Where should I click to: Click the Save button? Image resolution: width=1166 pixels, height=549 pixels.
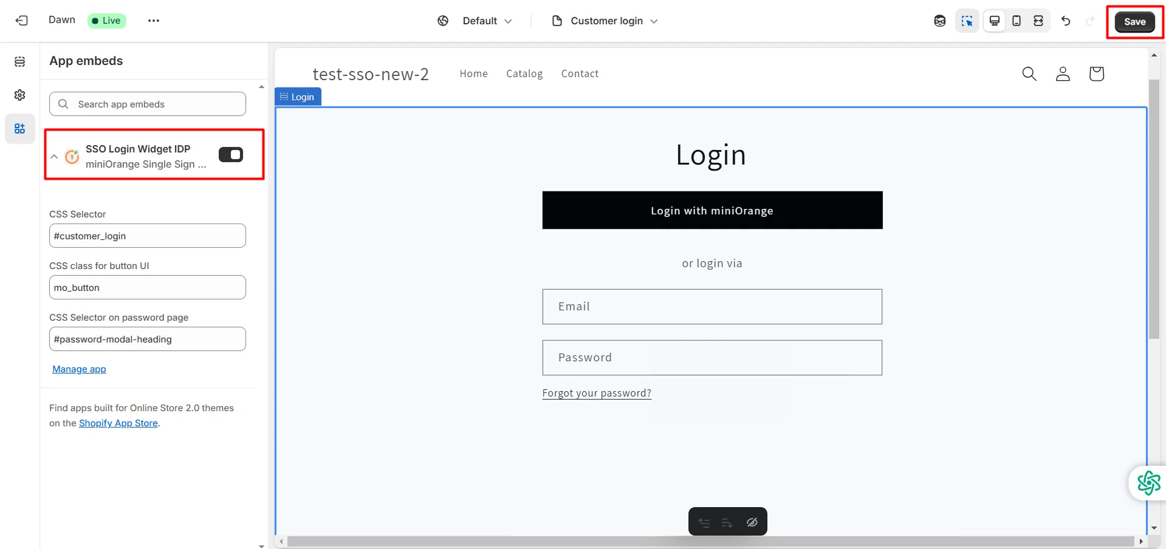coord(1134,21)
